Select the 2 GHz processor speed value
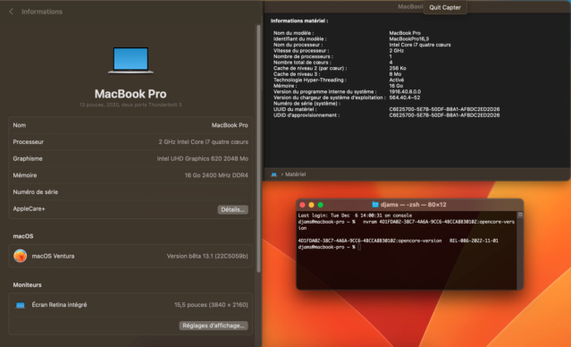This screenshot has height=347, width=571. point(396,50)
